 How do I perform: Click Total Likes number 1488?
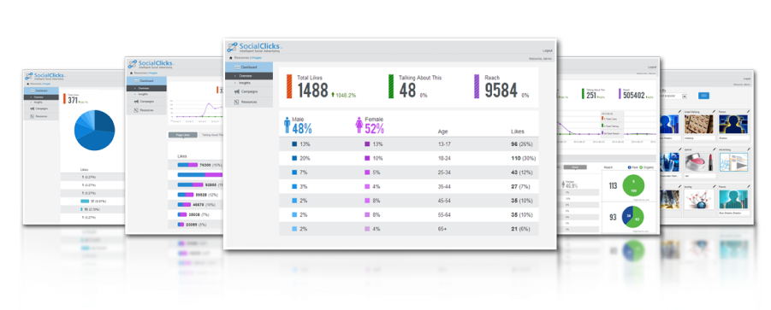[x=312, y=91]
